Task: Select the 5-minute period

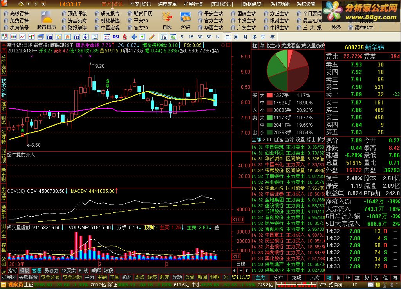Action: (182, 37)
